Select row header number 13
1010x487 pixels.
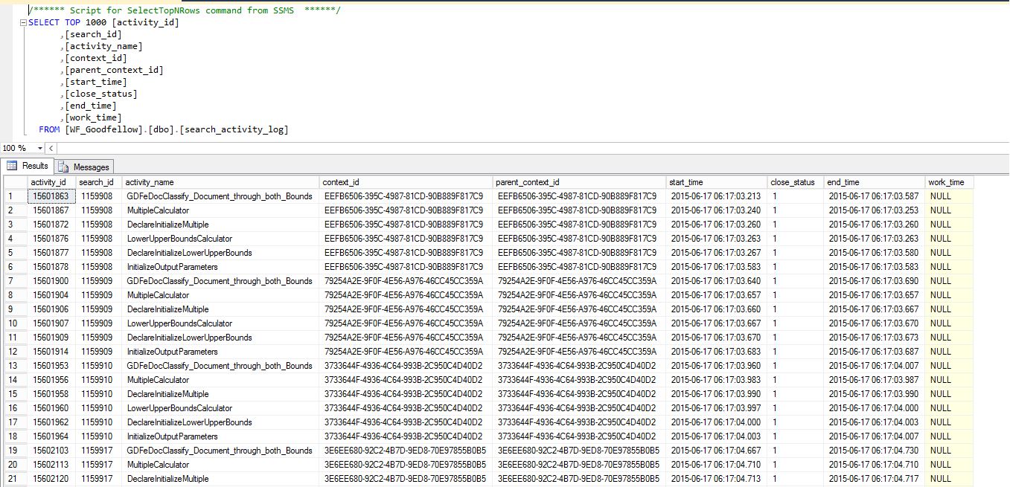point(15,366)
